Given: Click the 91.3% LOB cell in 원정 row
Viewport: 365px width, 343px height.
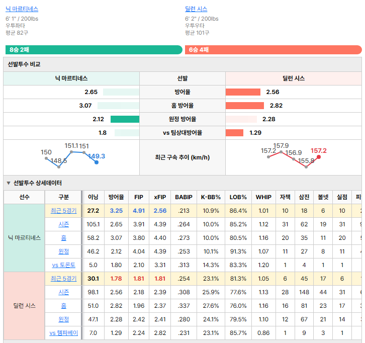Looking at the screenshot, I should pos(238,251).
